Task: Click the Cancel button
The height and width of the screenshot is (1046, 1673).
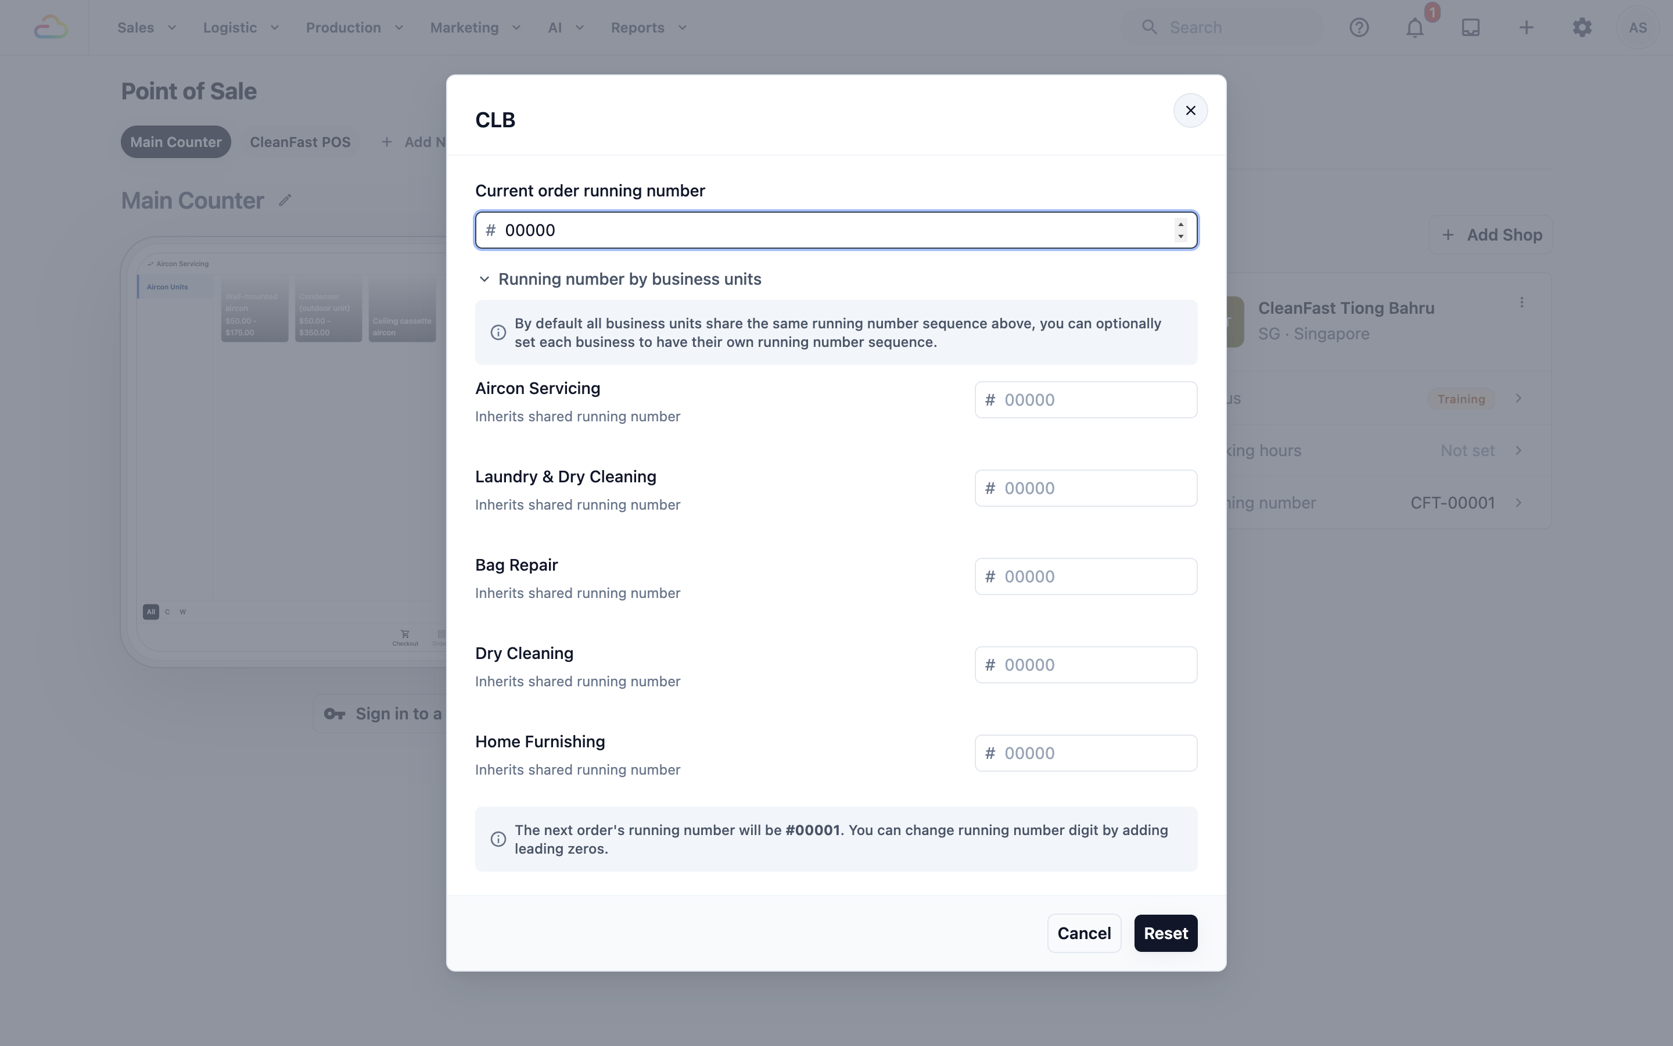Action: pos(1083,933)
